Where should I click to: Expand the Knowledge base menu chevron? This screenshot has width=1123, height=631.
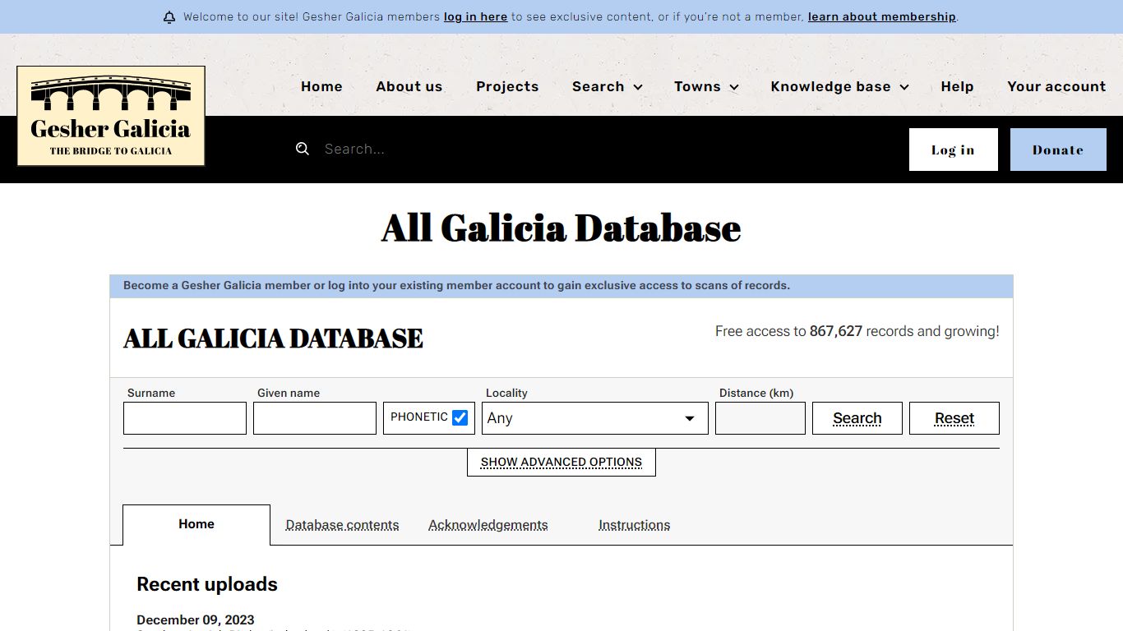904,87
